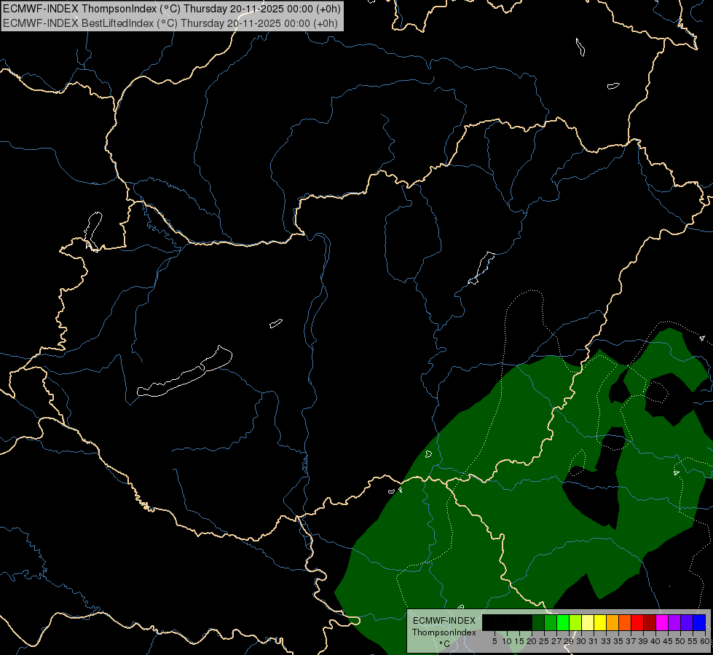Select the bright green 27–29 legend swatch

563,622
